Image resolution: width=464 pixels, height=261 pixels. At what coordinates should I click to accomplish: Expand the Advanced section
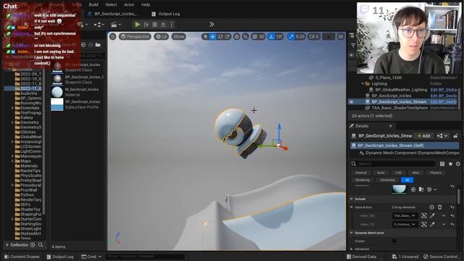coord(352,249)
